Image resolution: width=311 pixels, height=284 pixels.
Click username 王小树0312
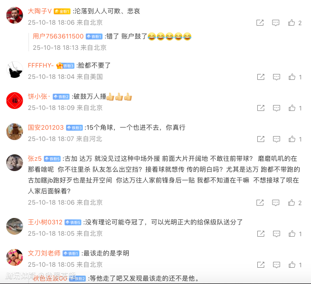45,222
